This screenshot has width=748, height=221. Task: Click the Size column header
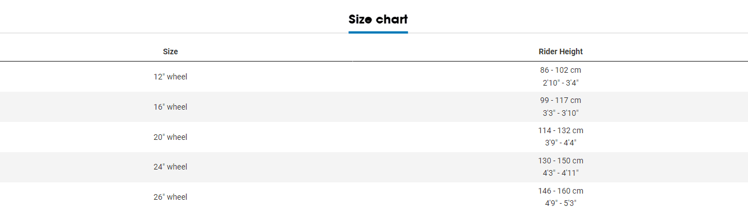click(x=170, y=51)
